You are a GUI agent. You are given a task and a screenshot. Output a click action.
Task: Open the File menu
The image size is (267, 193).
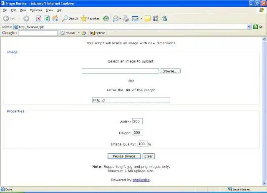click(5, 10)
